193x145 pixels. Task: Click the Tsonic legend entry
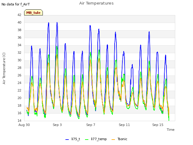[x=119, y=139]
